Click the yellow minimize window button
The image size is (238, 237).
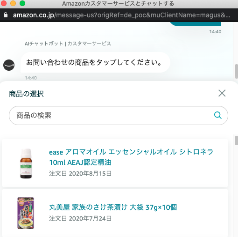(x=13, y=3)
